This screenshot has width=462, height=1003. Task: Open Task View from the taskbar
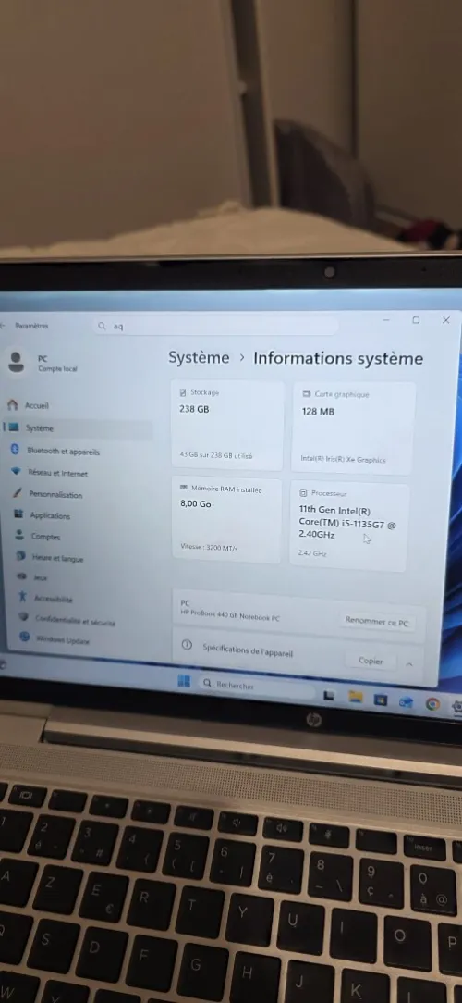click(x=328, y=696)
